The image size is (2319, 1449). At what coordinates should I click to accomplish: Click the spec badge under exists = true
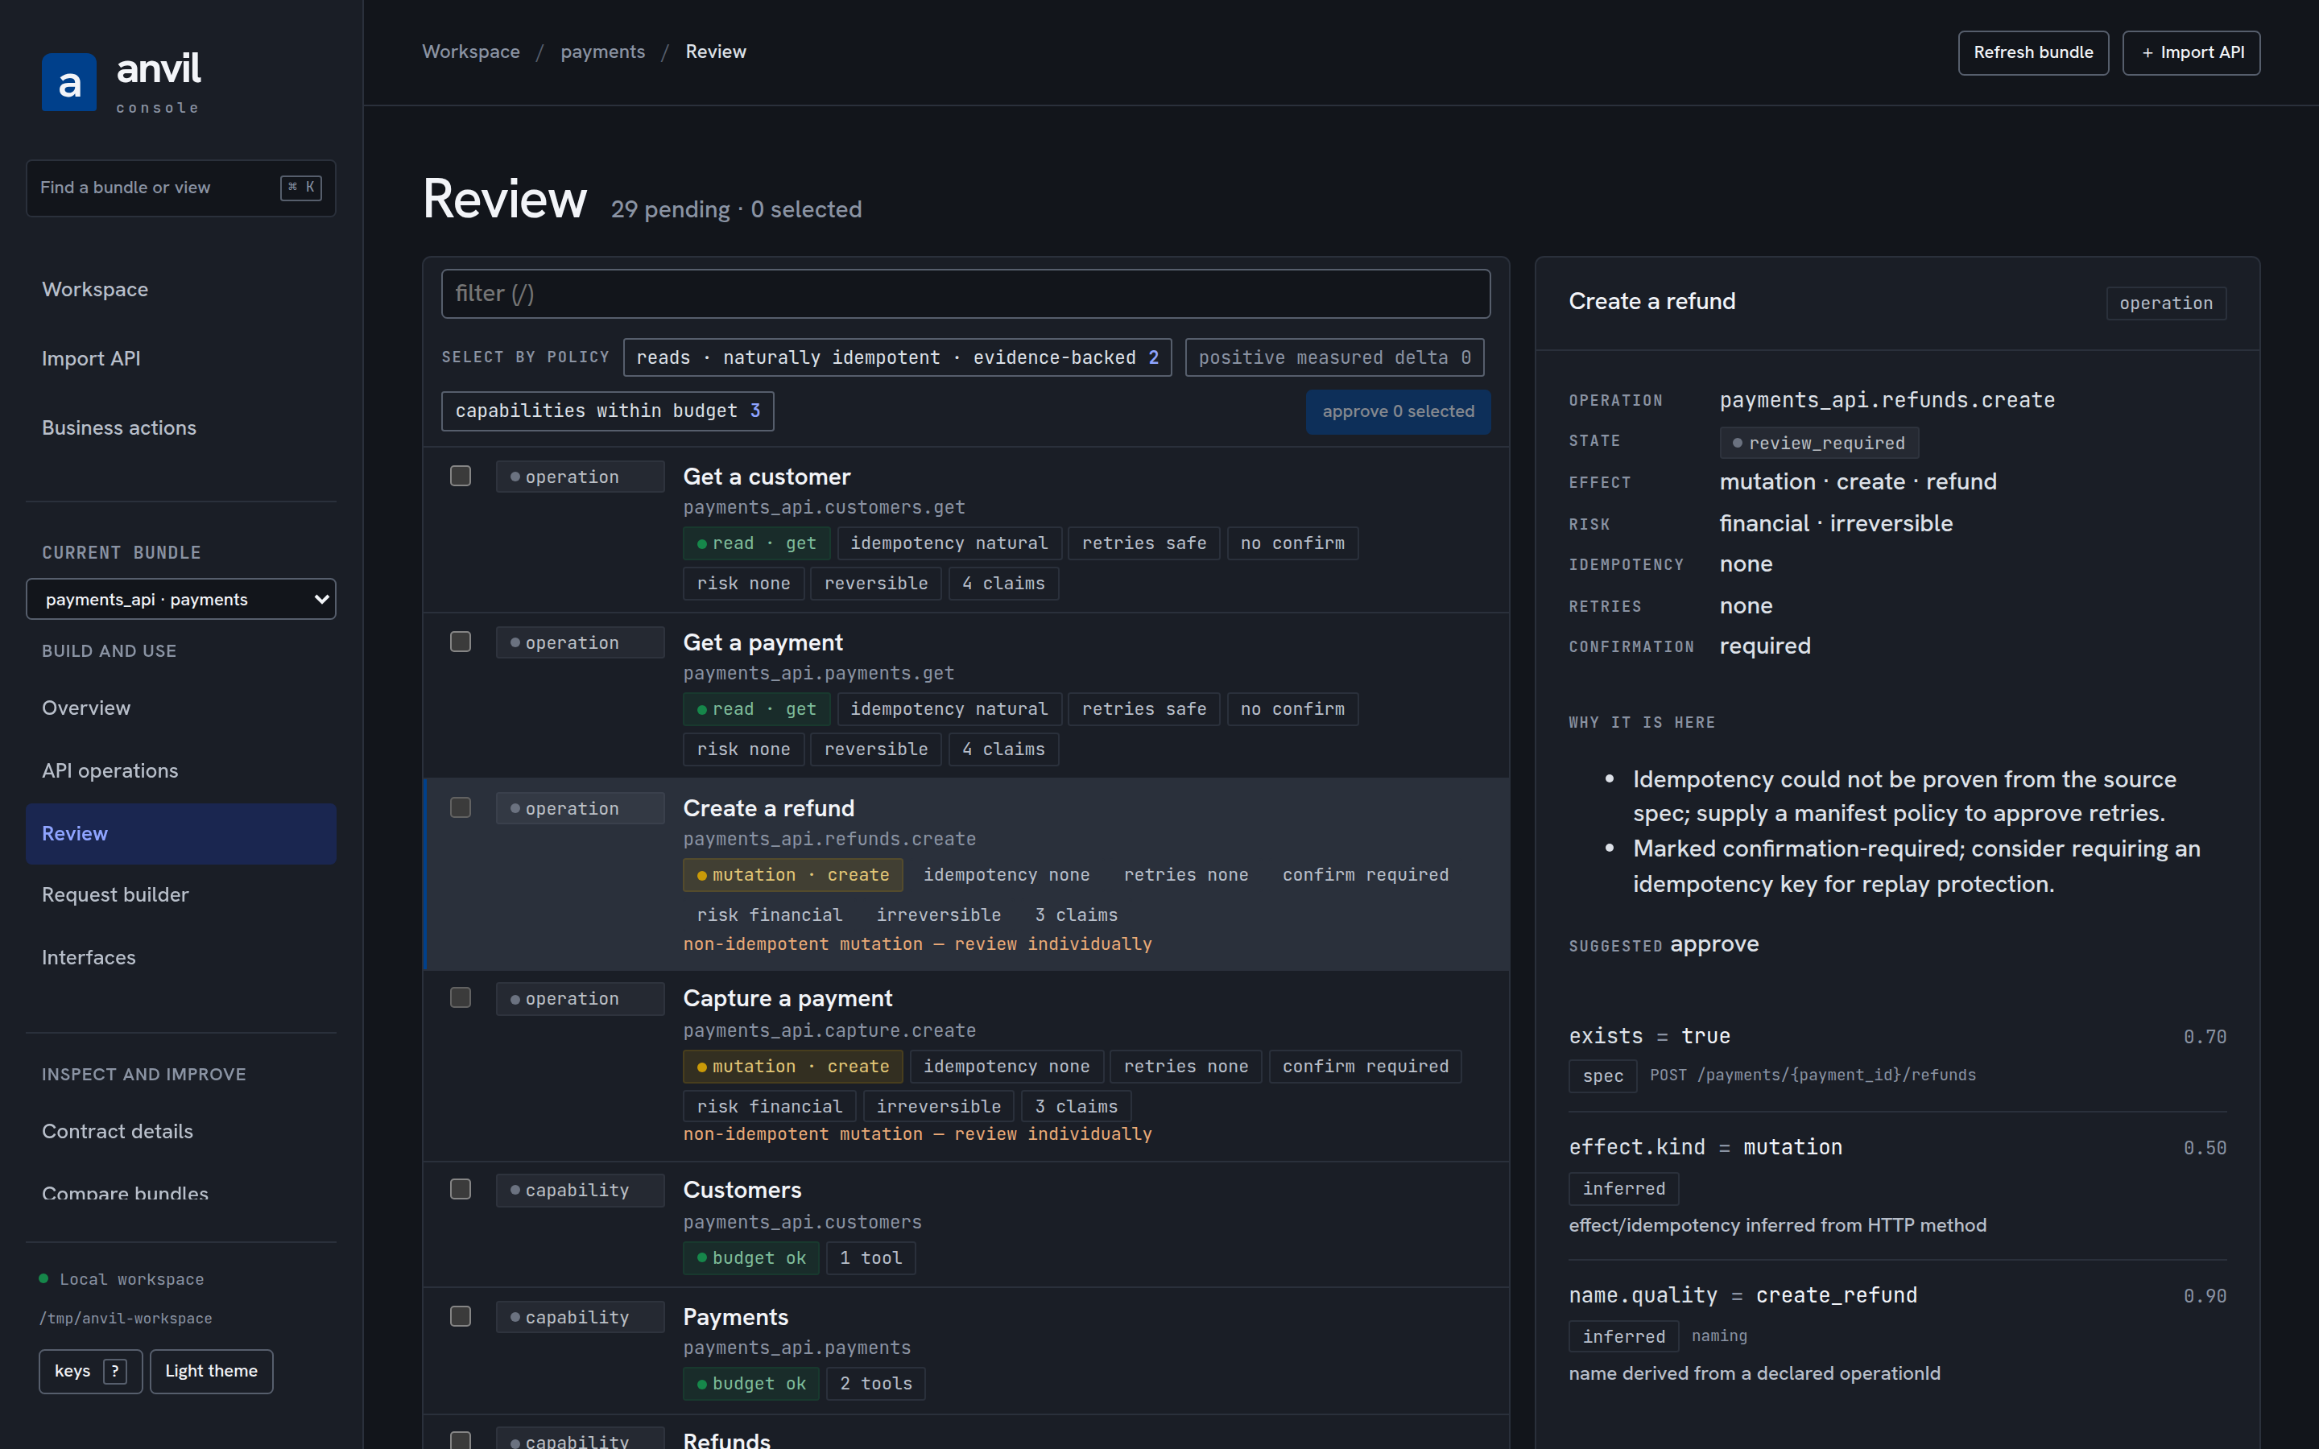pos(1603,1076)
